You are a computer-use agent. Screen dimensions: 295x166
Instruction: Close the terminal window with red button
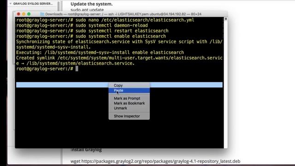pos(18,14)
